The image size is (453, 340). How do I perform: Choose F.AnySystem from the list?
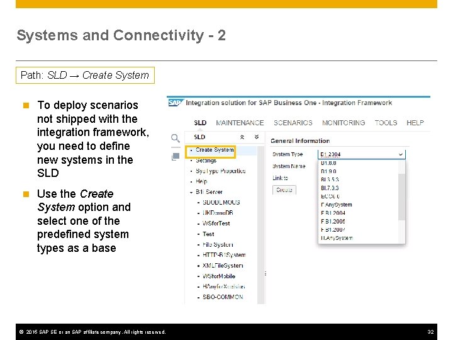tap(336, 205)
